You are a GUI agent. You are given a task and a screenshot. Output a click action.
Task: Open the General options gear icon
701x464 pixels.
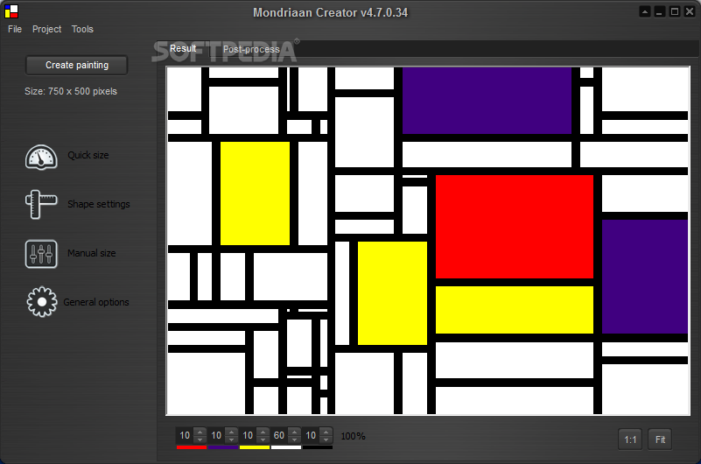(x=42, y=302)
